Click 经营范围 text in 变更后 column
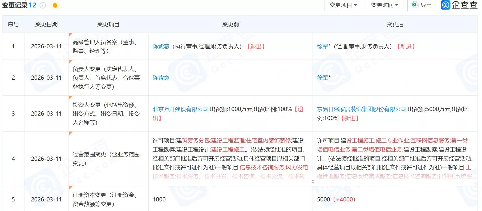The width and height of the screenshot is (482, 211). pyautogui.click(x=395, y=159)
